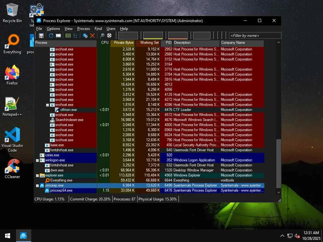
Task: Click the Refresh Now toolbar icon
Action: 51,36
